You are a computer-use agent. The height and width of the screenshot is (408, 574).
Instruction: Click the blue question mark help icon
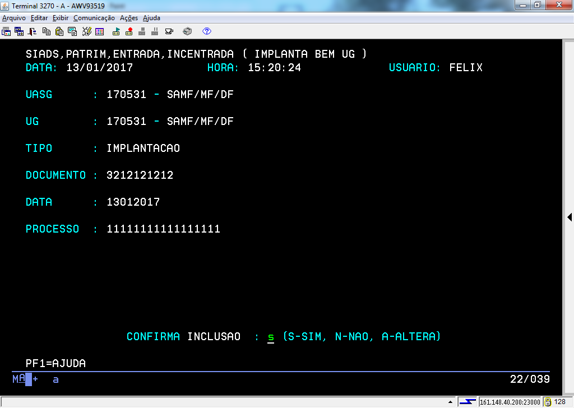[207, 31]
